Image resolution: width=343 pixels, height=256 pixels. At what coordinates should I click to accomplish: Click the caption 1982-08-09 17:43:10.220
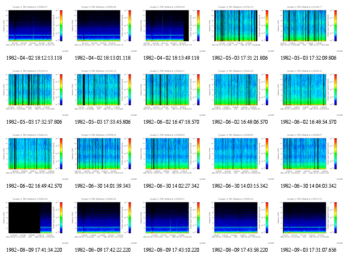click(x=171, y=250)
